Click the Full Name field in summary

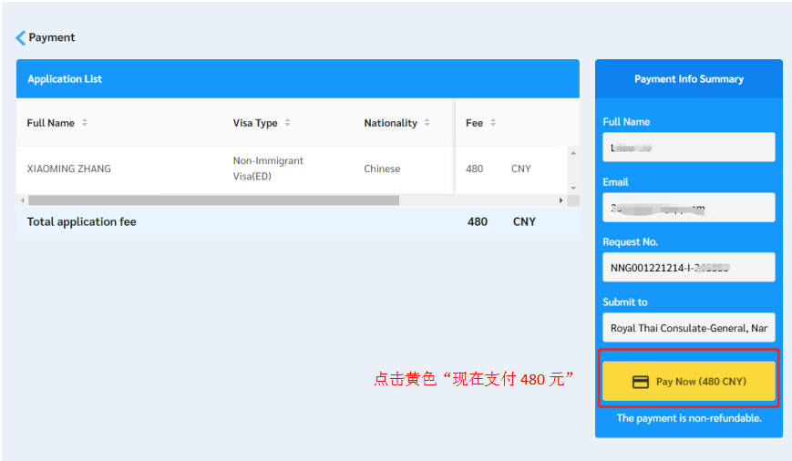pyautogui.click(x=688, y=147)
